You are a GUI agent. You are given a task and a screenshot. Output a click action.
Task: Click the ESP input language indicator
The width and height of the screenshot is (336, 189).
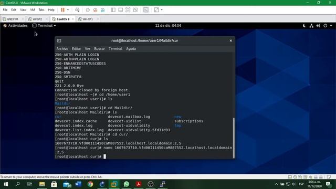click(x=301, y=184)
